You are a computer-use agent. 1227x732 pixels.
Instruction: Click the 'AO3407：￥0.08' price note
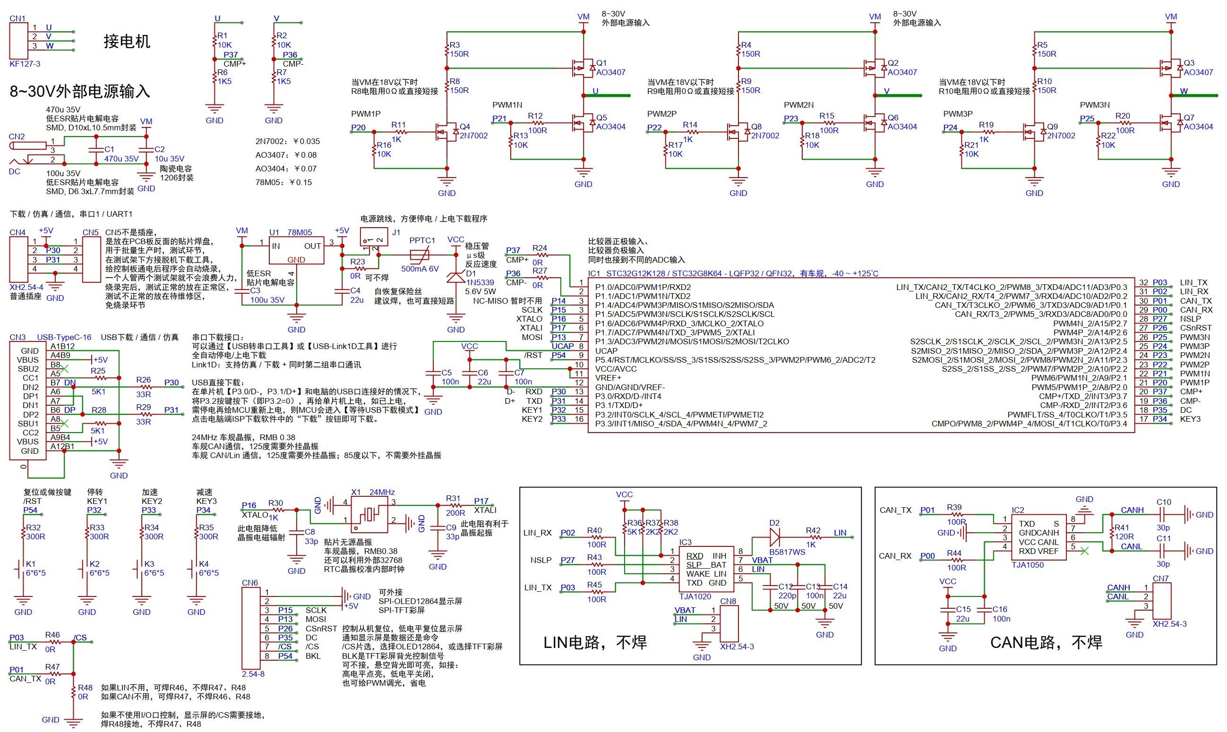click(286, 155)
